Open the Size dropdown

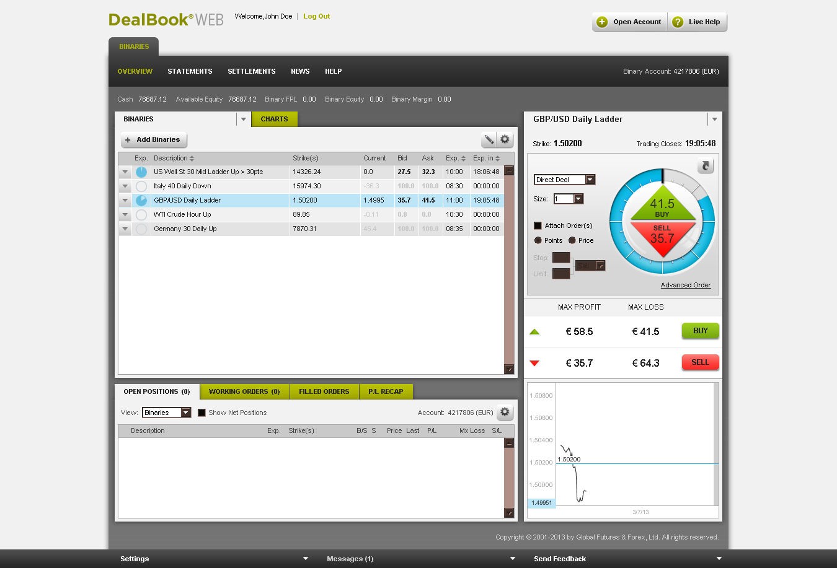(578, 199)
